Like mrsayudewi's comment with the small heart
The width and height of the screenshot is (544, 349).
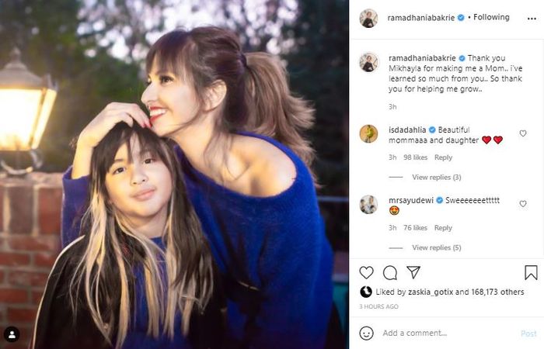coord(523,204)
